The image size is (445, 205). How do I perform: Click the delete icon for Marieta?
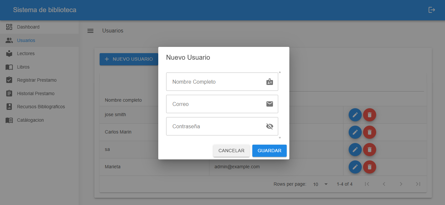(369, 167)
